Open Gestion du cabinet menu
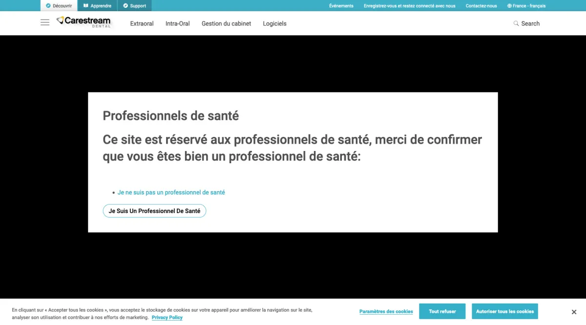The image size is (586, 325). [x=226, y=23]
